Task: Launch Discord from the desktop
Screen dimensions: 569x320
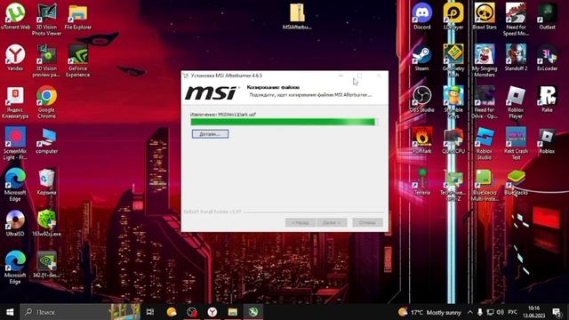Action: coord(422,16)
